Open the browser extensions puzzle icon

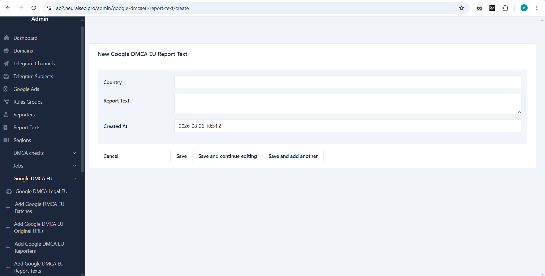(505, 8)
